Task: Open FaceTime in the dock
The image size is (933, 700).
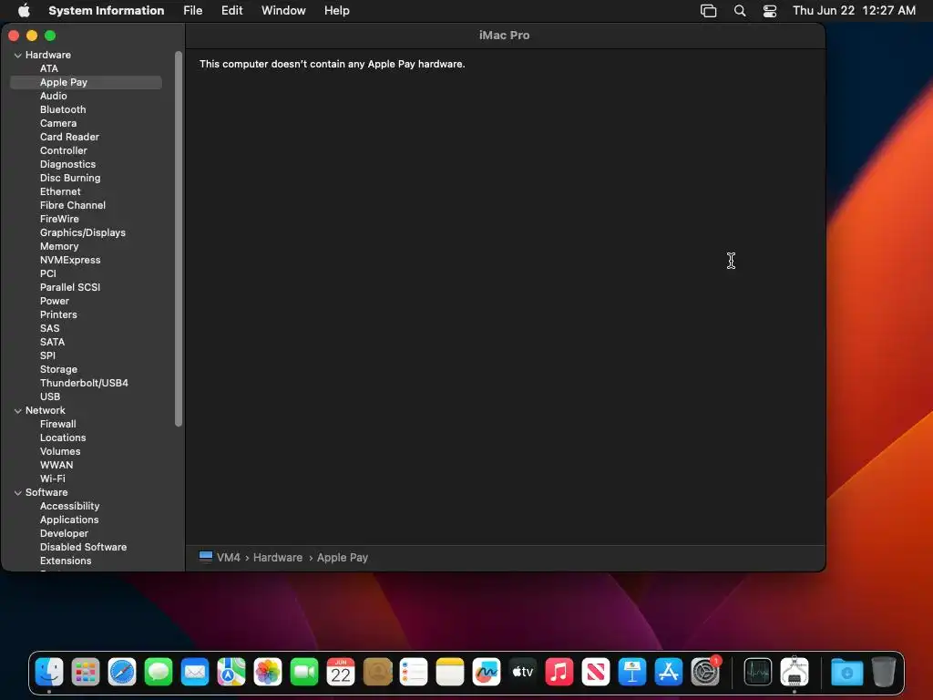Action: 304,672
